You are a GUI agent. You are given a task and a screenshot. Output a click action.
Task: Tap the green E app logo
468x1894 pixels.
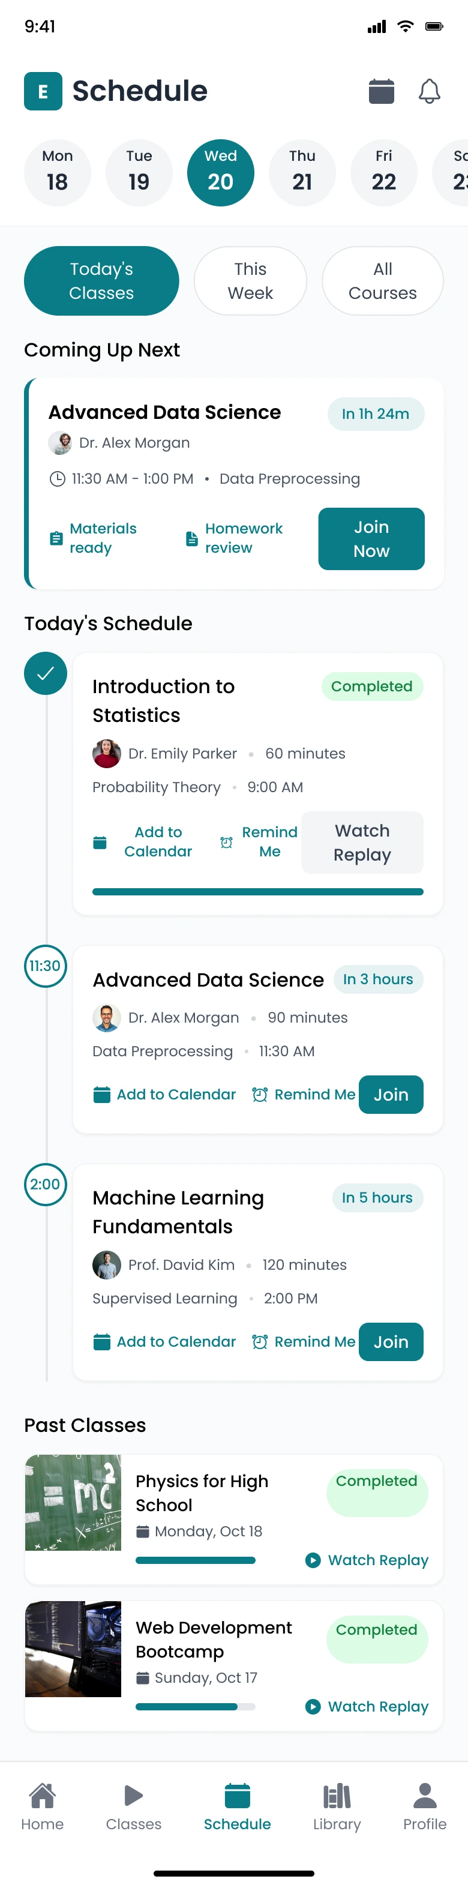(43, 91)
